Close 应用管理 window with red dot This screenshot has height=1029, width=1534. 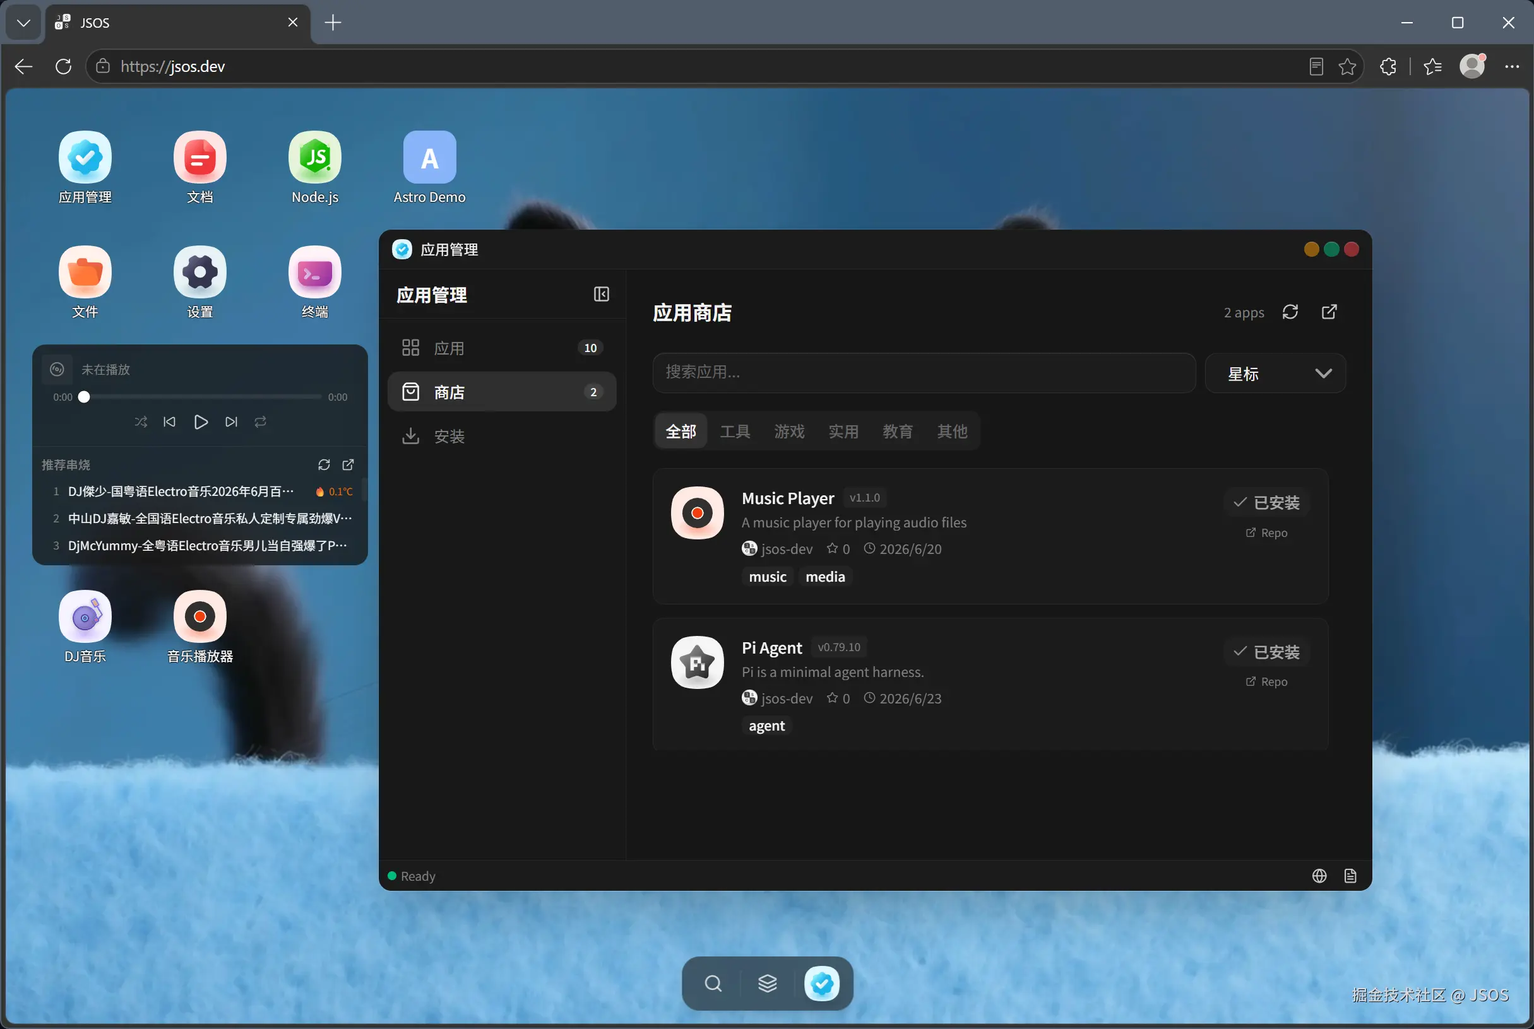click(1351, 249)
